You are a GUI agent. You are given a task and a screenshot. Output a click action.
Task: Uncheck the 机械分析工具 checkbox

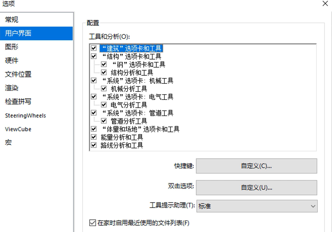(104, 88)
